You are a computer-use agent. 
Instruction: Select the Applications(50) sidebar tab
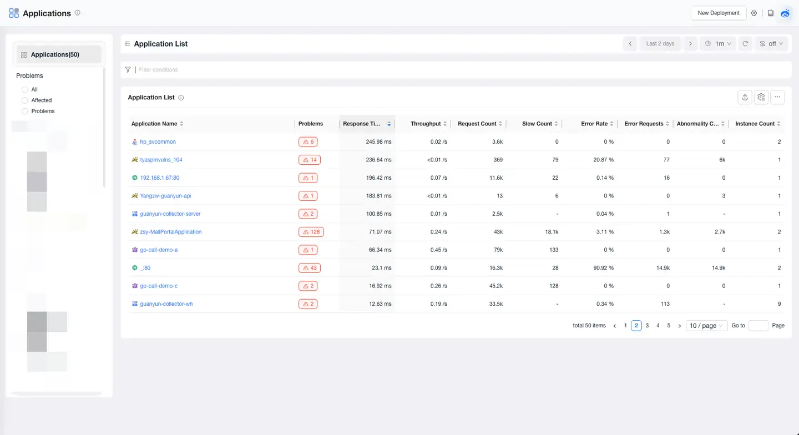[x=58, y=54]
